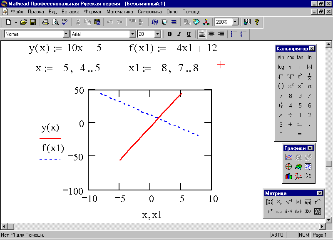Click the n! factorial button in Калькулятор
This screenshot has height=240, width=333.
click(x=291, y=67)
